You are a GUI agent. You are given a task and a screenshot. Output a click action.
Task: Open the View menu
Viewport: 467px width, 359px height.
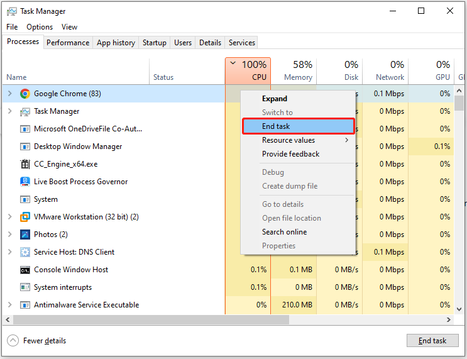(x=69, y=27)
